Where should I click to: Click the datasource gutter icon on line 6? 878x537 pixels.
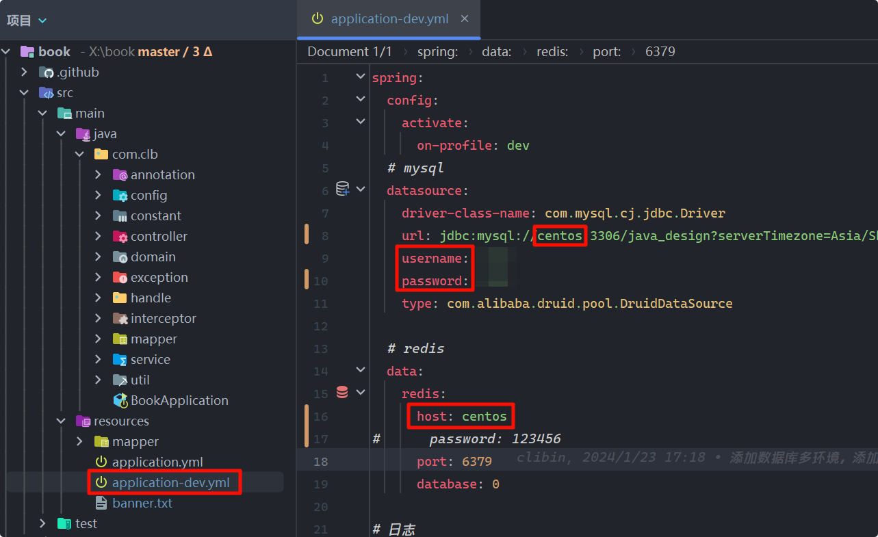click(x=343, y=189)
